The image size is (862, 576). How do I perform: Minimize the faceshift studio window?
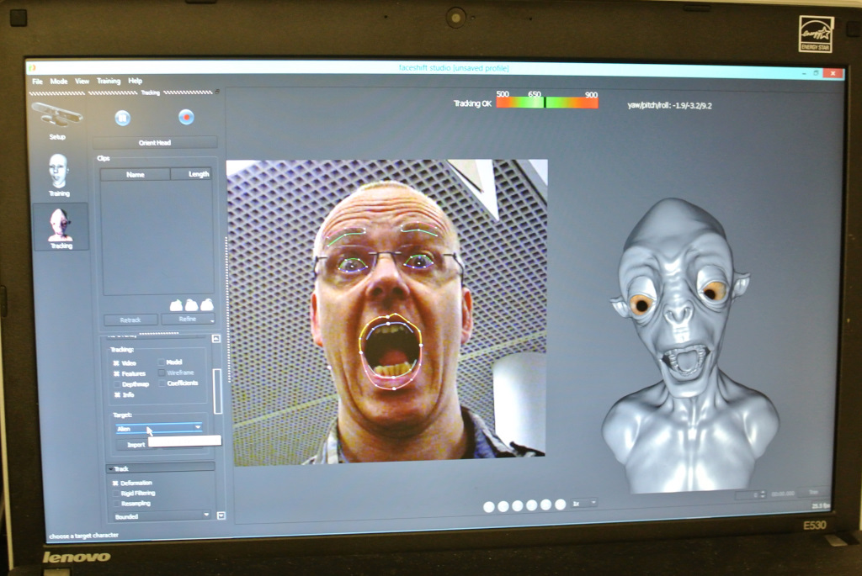pos(804,72)
